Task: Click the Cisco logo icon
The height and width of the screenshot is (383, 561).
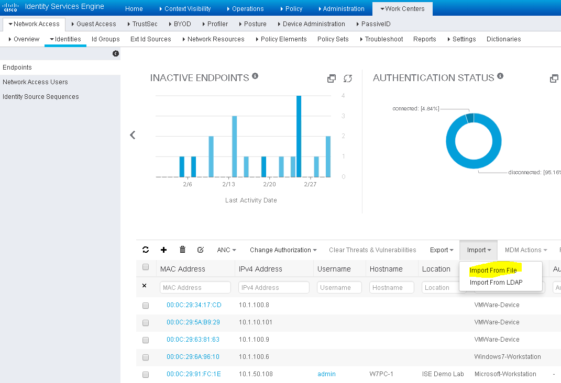Action: [10, 7]
